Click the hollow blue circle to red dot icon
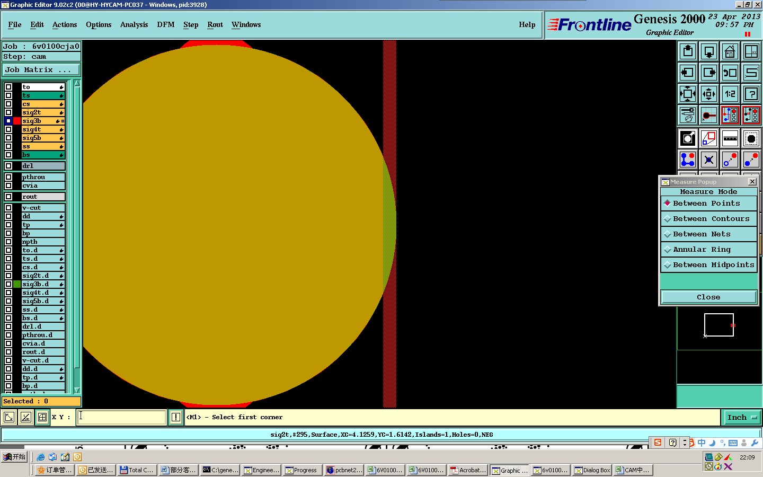The image size is (763, 477). (x=730, y=160)
